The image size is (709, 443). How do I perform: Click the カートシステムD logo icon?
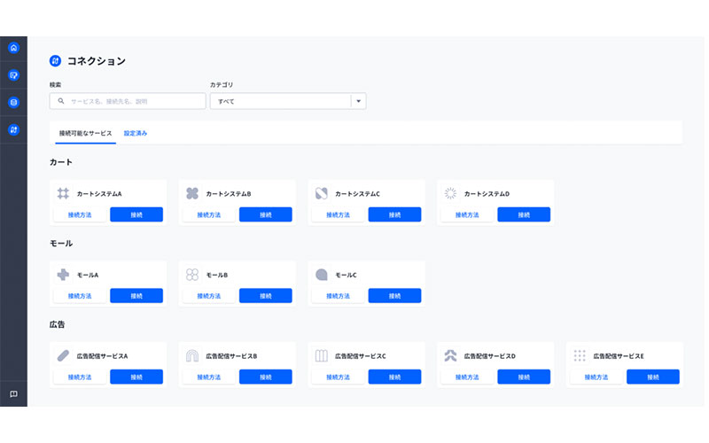coord(450,193)
